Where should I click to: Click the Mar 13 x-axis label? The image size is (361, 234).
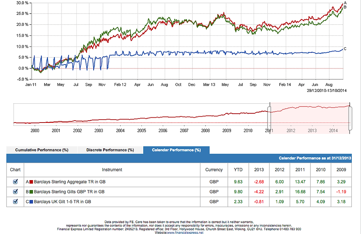pyautogui.click(x=209, y=85)
